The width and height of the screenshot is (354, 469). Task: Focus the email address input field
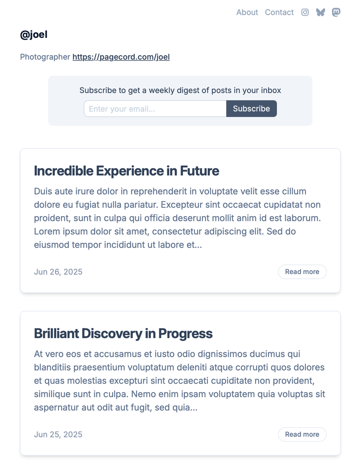[x=155, y=109]
